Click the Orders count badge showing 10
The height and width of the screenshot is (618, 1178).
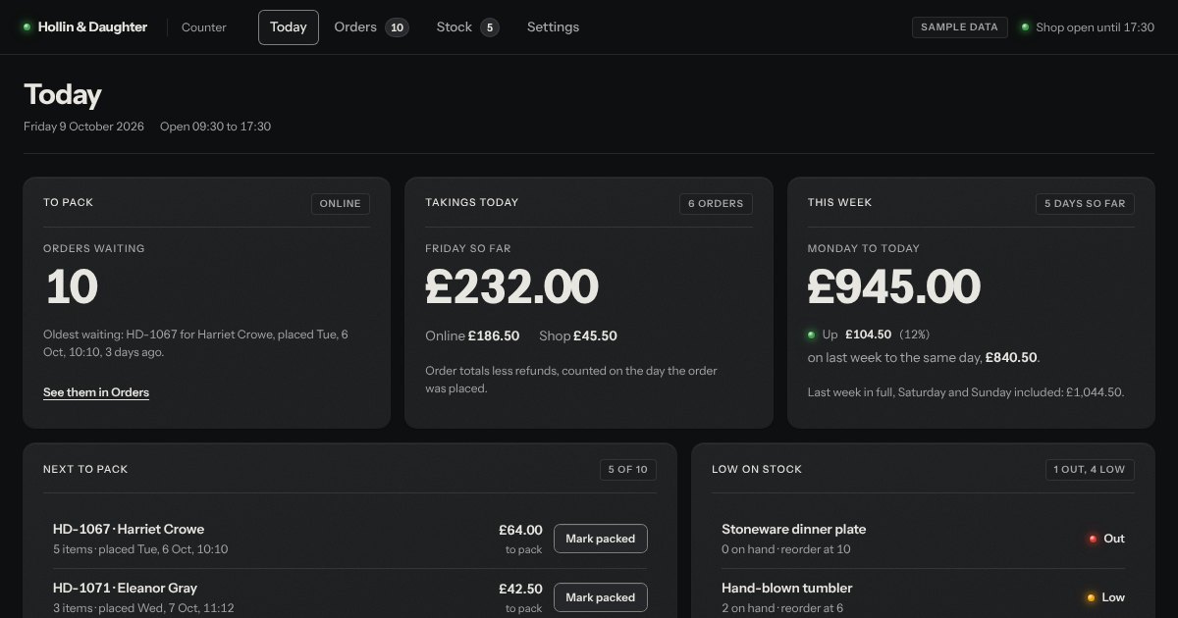pos(398,27)
